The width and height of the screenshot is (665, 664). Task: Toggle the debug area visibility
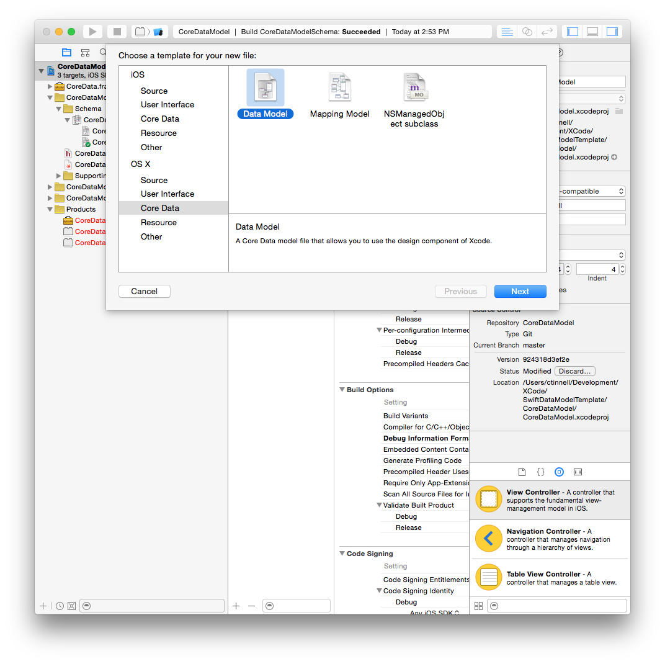coord(592,32)
